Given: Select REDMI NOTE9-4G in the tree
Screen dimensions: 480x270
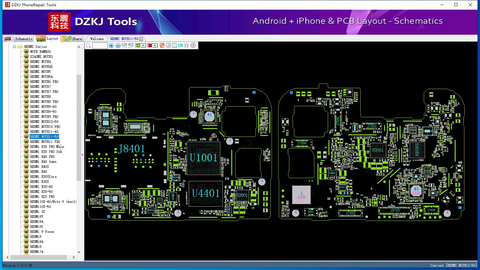Looking at the screenshot, I should (x=43, y=107).
